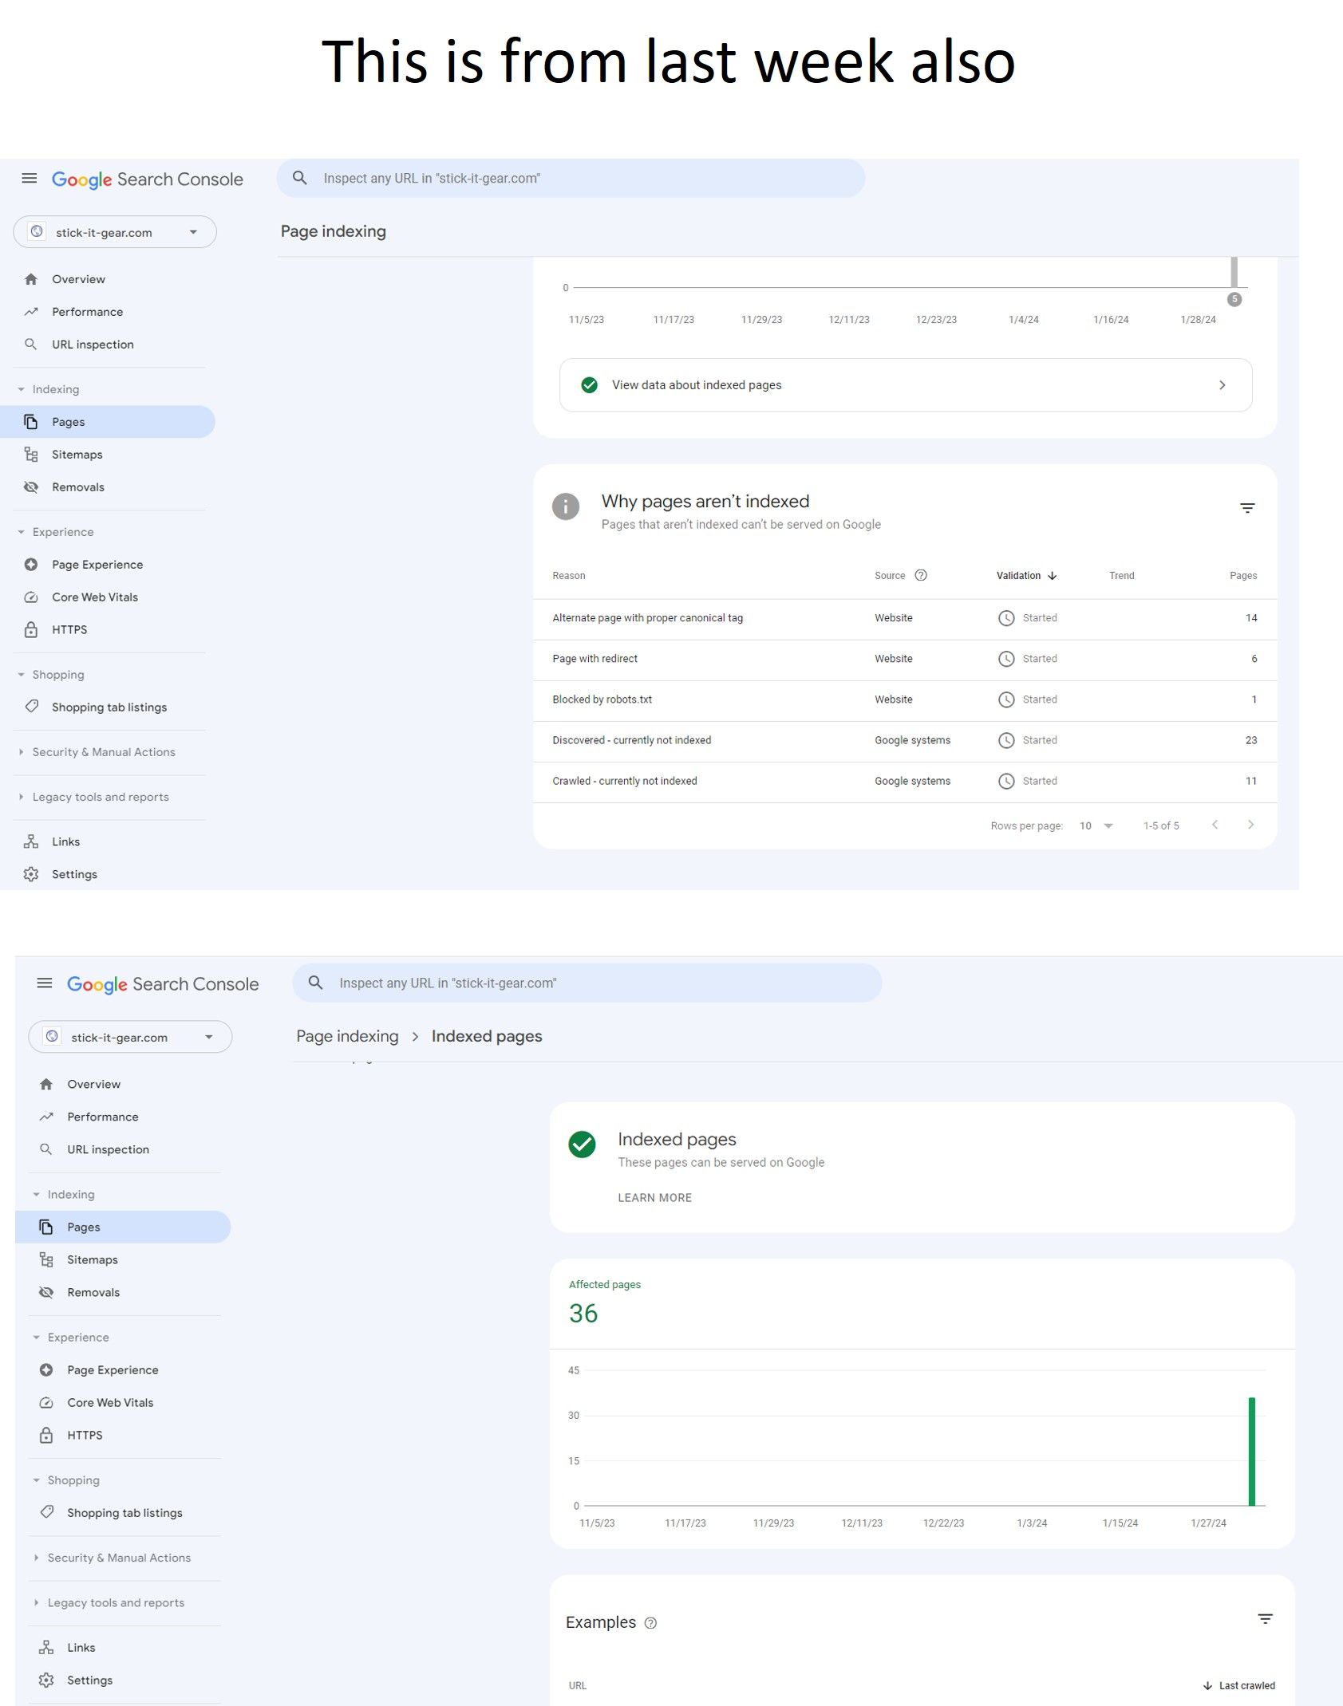Click Page indexing breadcrumb before Indexed pages

pyautogui.click(x=347, y=1036)
